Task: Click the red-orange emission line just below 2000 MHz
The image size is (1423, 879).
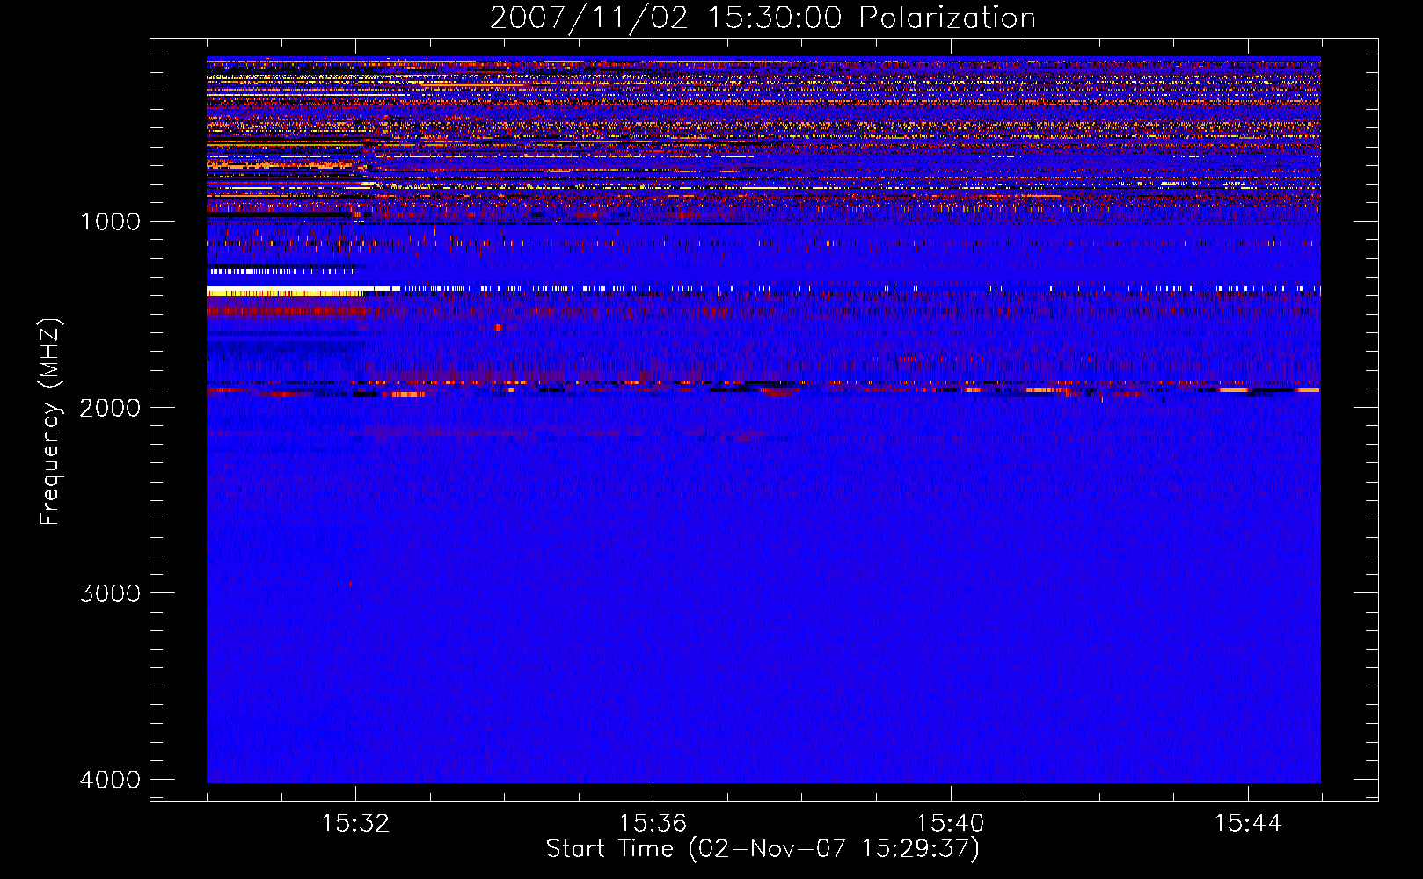Action: [763, 389]
